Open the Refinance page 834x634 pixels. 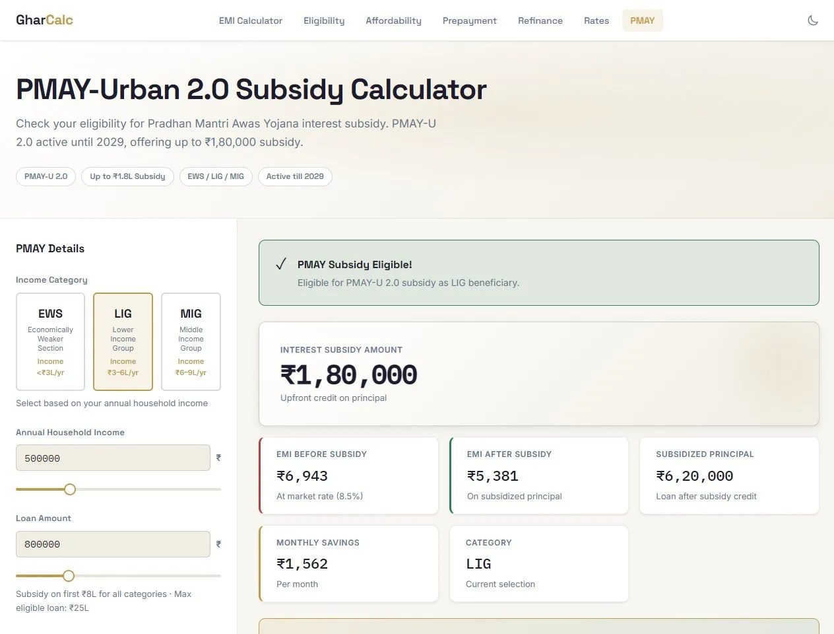coord(540,20)
